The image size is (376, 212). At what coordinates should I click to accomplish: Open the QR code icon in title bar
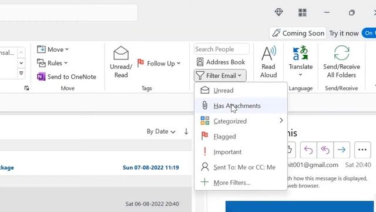[302, 12]
